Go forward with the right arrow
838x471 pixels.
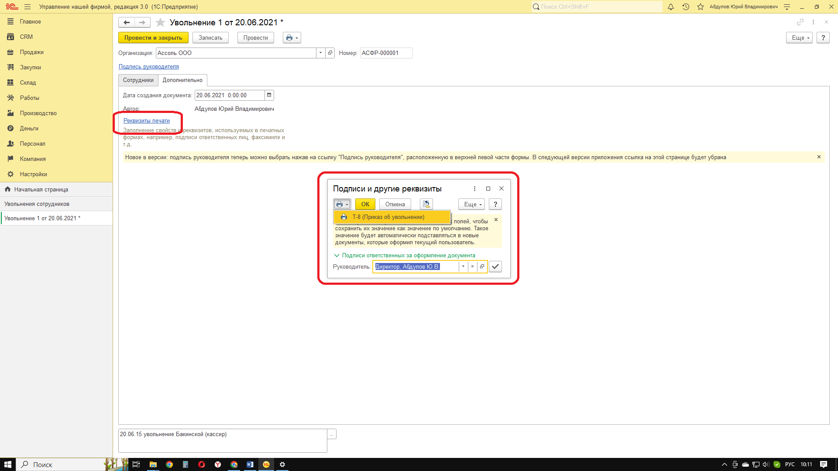click(x=142, y=22)
